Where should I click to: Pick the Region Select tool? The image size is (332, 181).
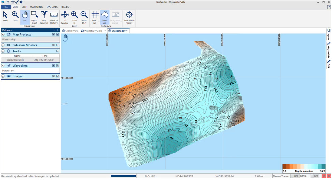[34, 17]
